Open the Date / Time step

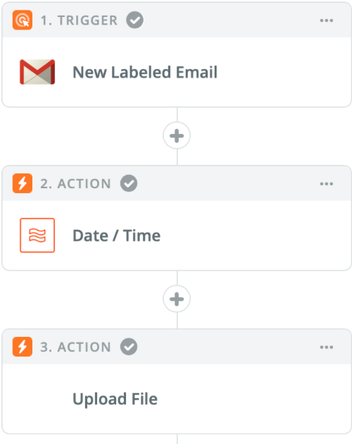pyautogui.click(x=177, y=235)
